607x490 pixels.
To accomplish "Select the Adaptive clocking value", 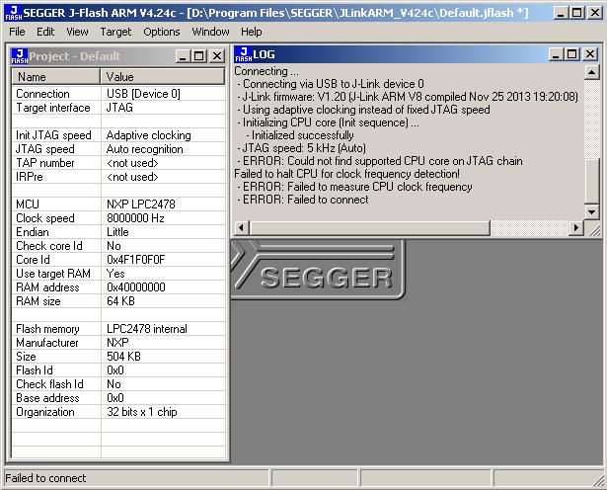I will pos(149,135).
